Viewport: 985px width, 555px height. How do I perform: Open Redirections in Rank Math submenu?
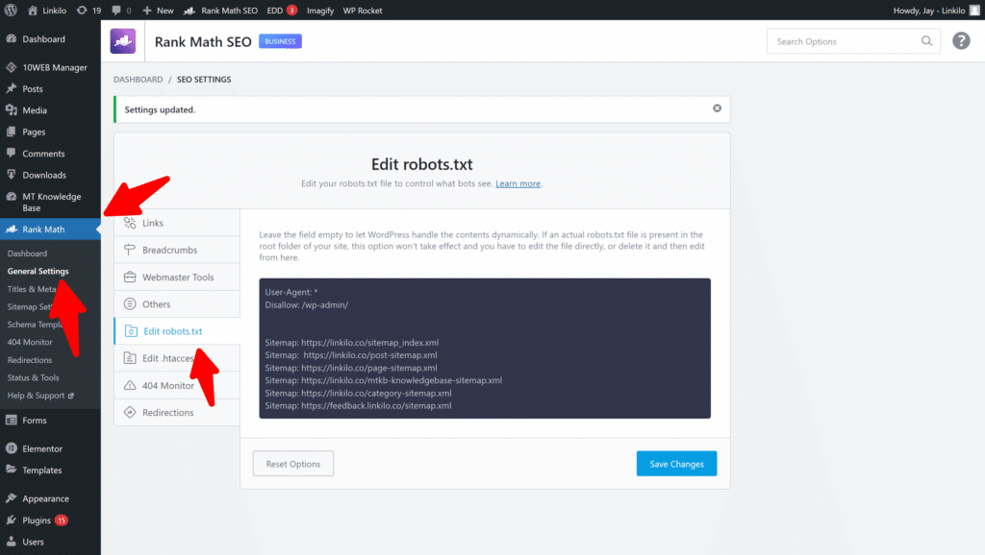30,360
